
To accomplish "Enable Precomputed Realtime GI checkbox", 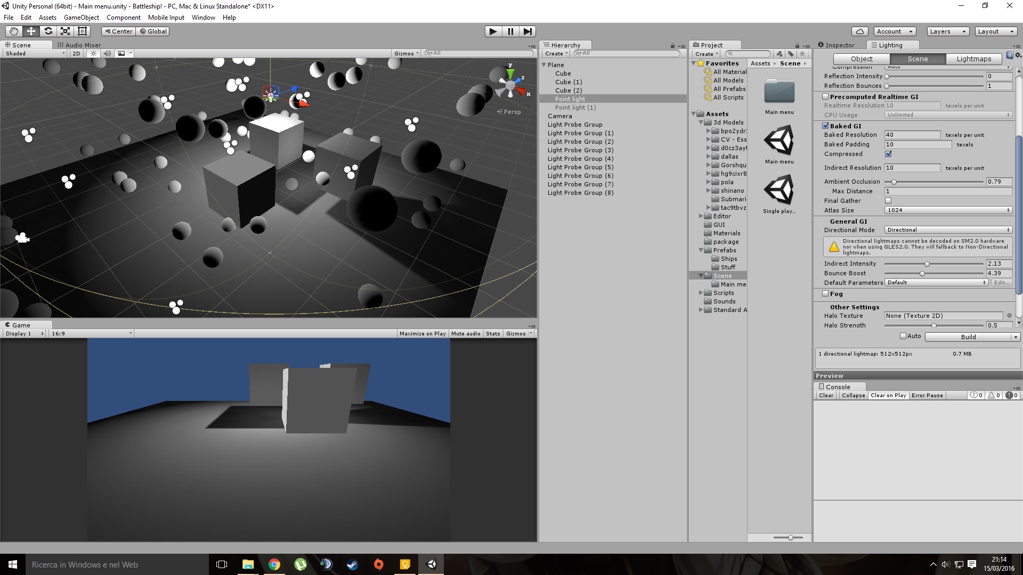I will 825,96.
